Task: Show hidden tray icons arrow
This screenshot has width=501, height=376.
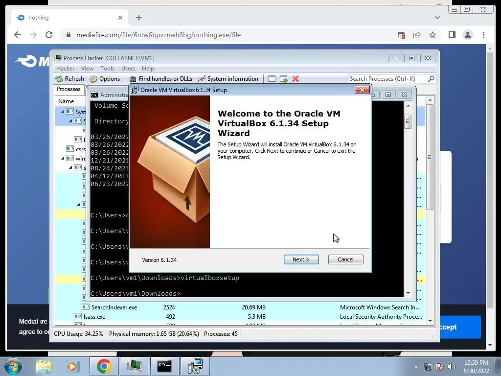Action: [x=416, y=367]
